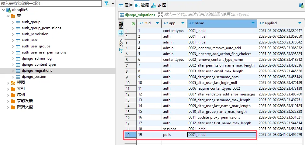Screen dimensions: 305x145
Task: Click 0003_logentry_add_action_flag_choices cell
Action: pyautogui.click(x=222, y=54)
